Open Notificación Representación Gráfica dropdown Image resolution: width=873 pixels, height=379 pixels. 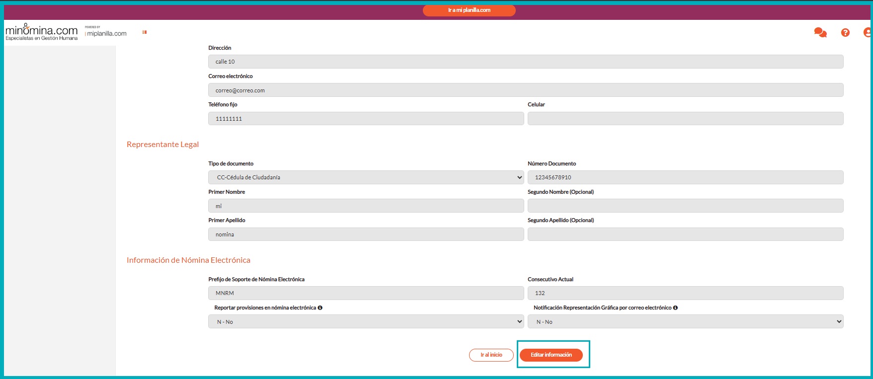(686, 322)
